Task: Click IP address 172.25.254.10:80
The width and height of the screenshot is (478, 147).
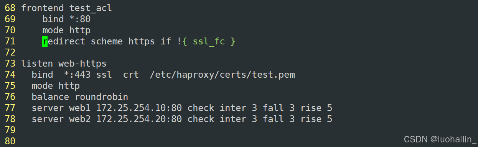Action: pos(139,108)
